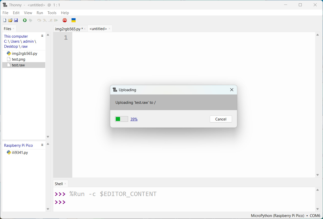The image size is (323, 219).
Task: Click the empty Shell prompt line
Action: tap(184, 202)
